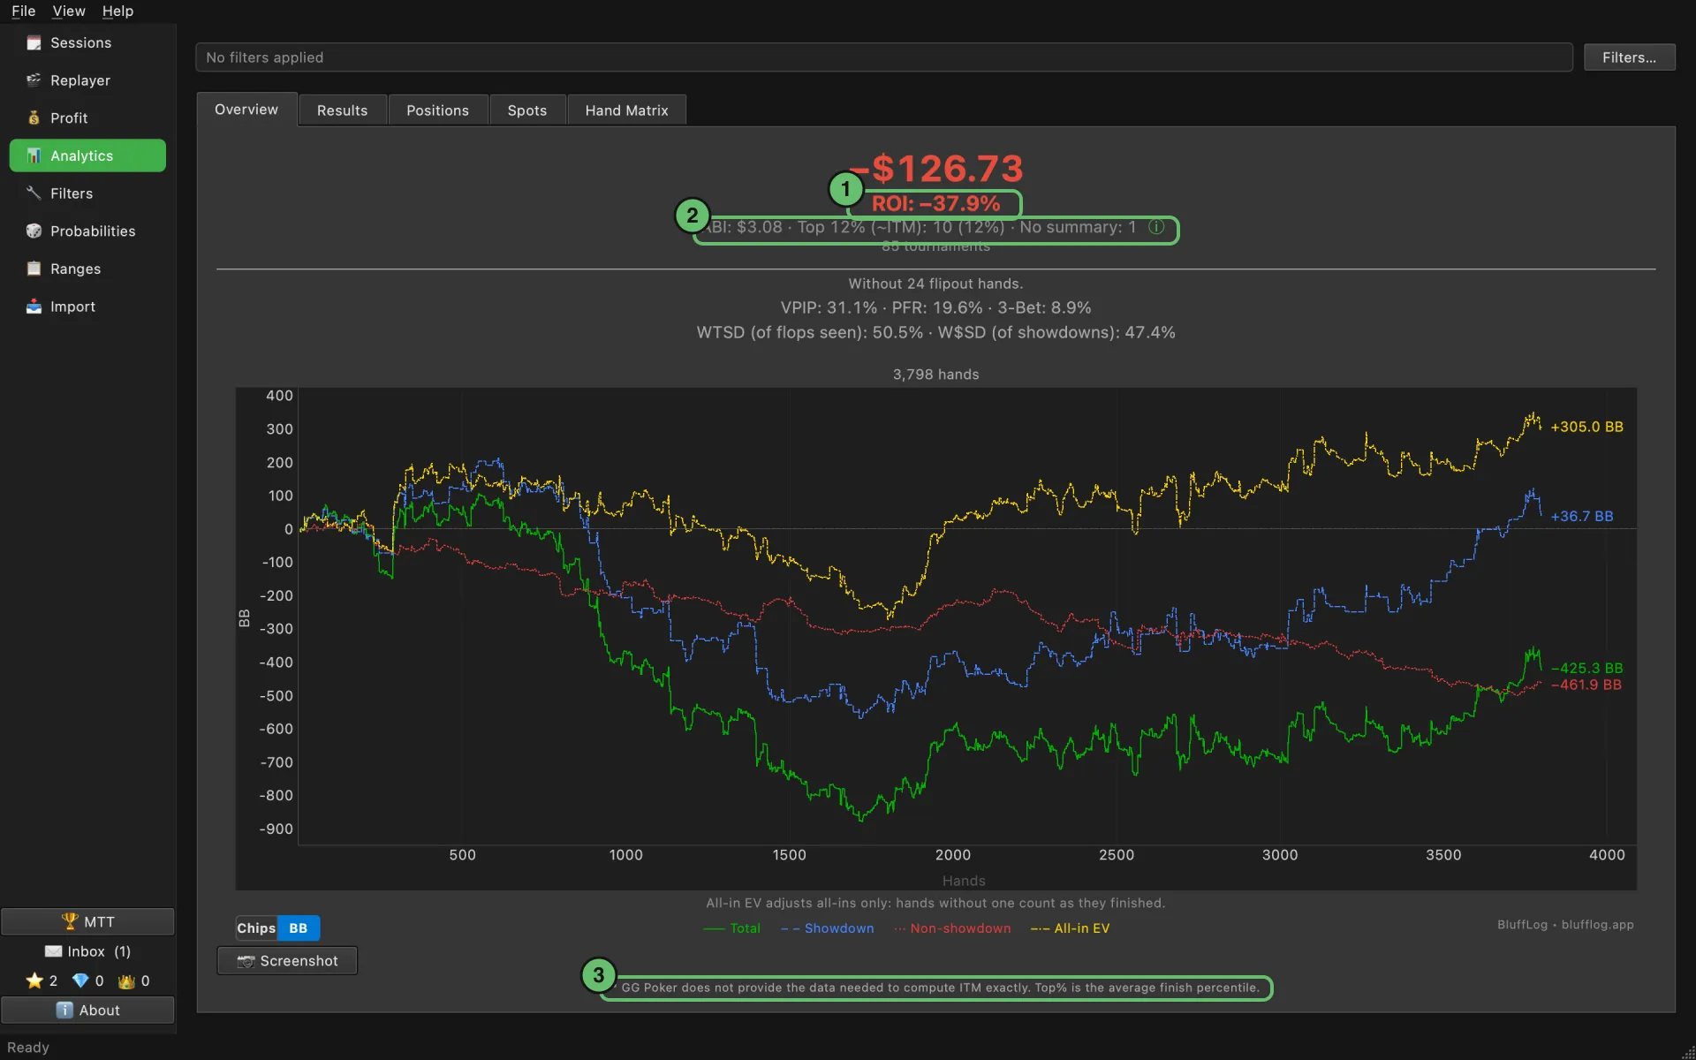Toggle the Non-showdown line in legend
The width and height of the screenshot is (1696, 1060).
(952, 928)
